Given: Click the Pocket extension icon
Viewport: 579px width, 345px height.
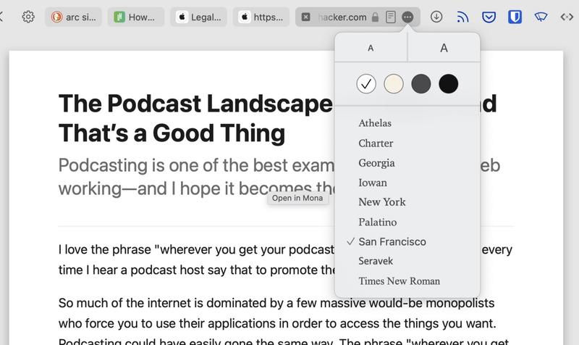Looking at the screenshot, I should 489,17.
